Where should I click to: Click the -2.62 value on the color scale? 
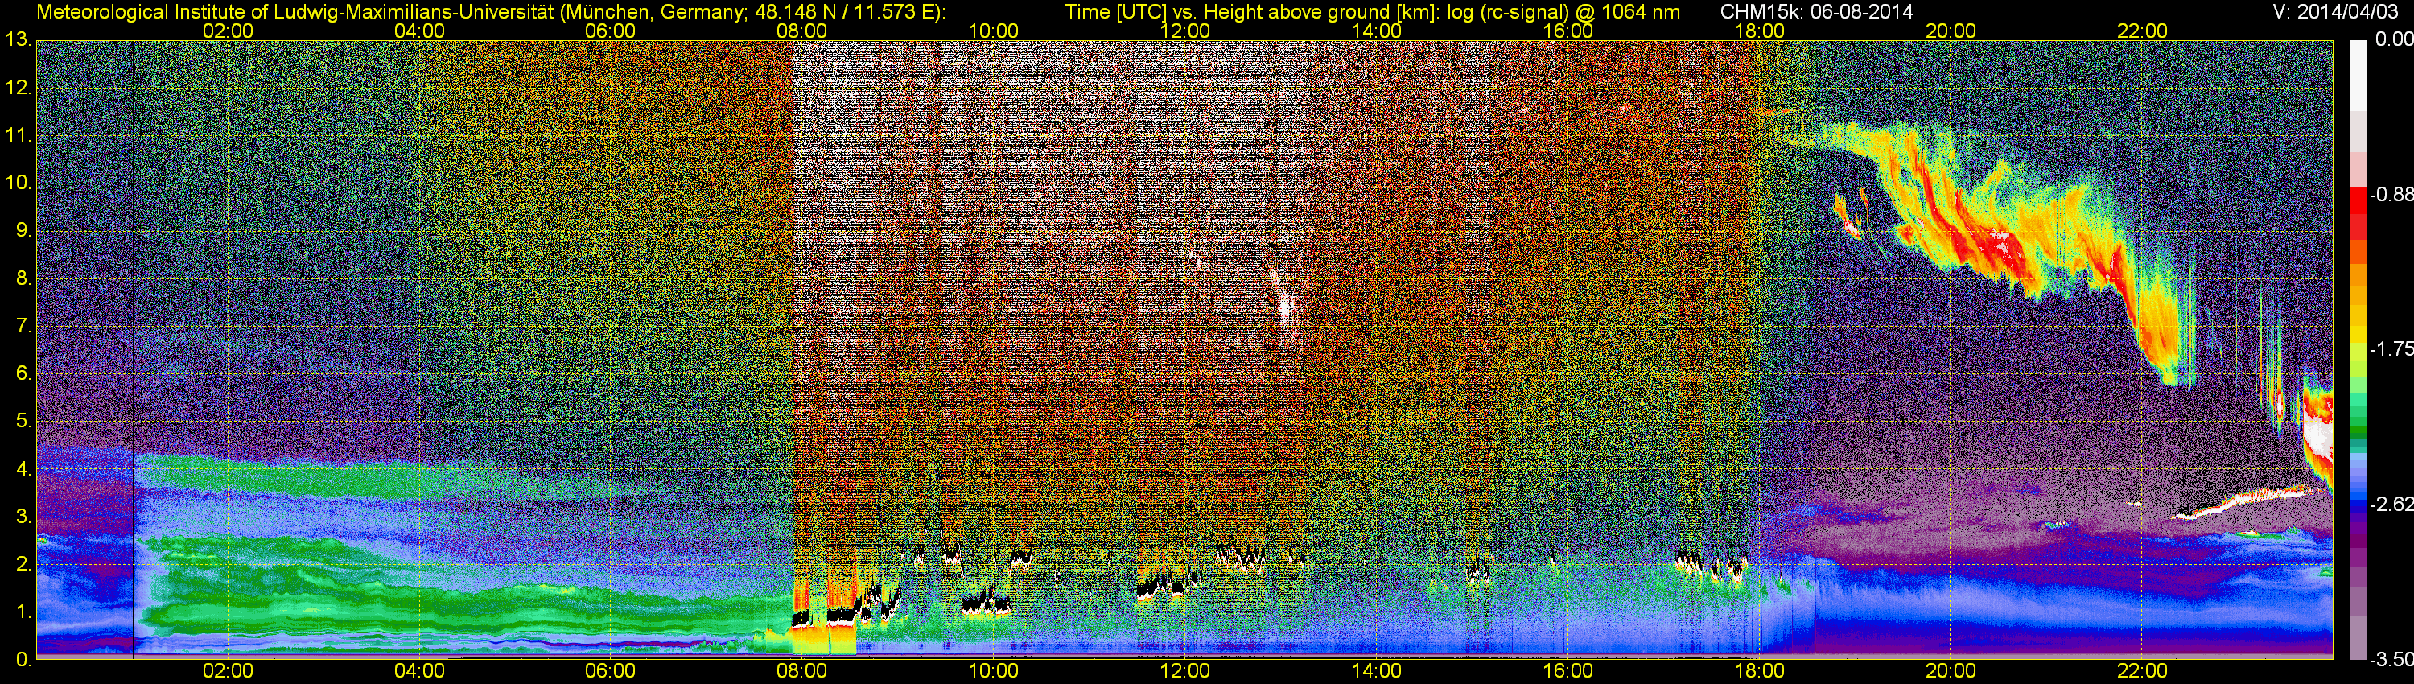pos(2391,504)
